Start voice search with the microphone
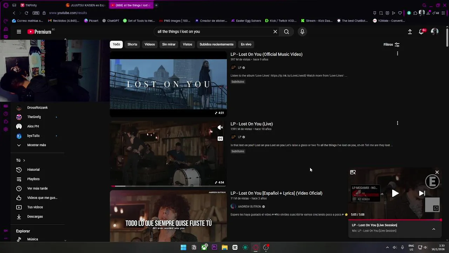 302,32
